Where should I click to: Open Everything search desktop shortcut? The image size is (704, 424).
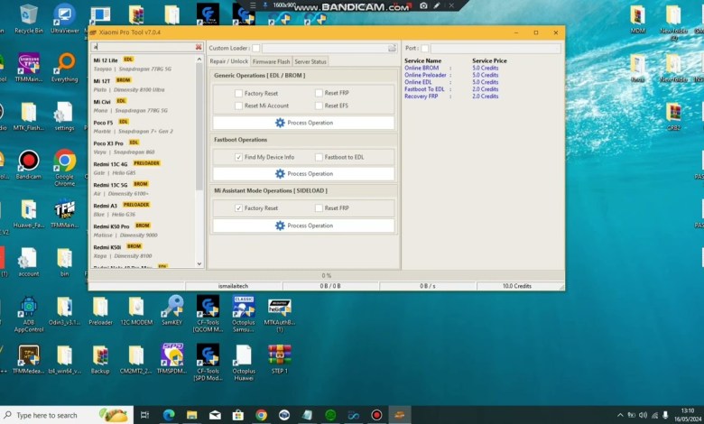[65, 68]
